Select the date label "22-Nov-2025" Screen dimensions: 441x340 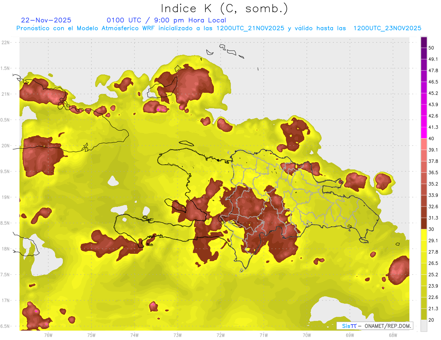[x=46, y=20]
